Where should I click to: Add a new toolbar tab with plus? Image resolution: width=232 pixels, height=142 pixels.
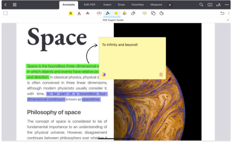[170, 5]
